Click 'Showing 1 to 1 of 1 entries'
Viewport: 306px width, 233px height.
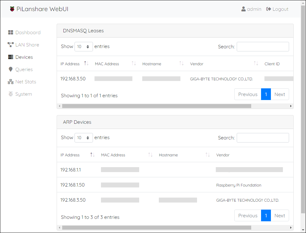pyautogui.click(x=89, y=95)
